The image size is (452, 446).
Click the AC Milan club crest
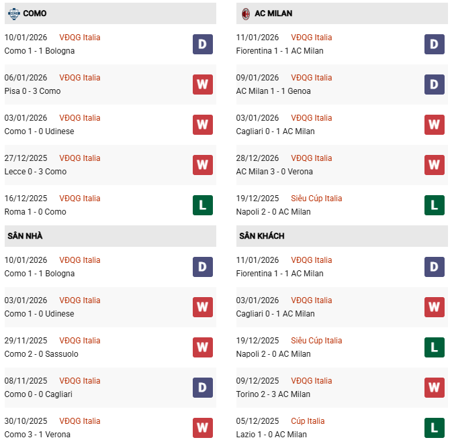[245, 13]
